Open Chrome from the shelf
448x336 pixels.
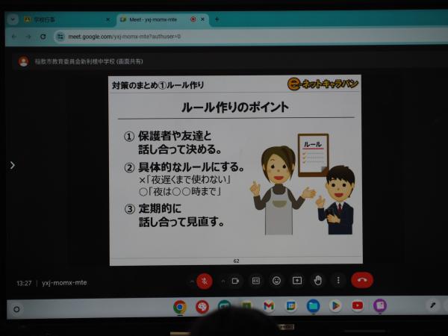pos(180,307)
